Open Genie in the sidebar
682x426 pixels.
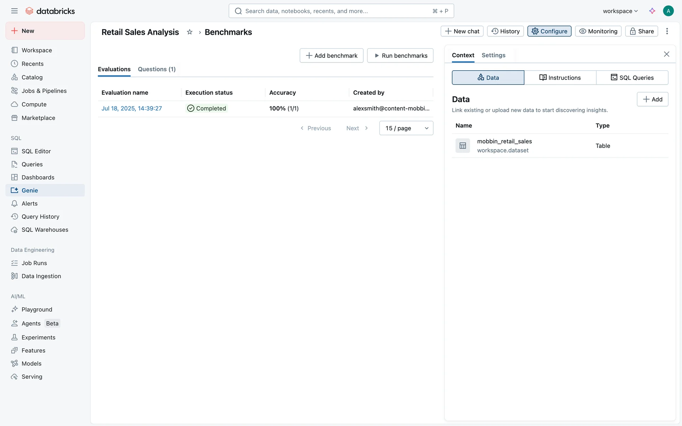29,190
